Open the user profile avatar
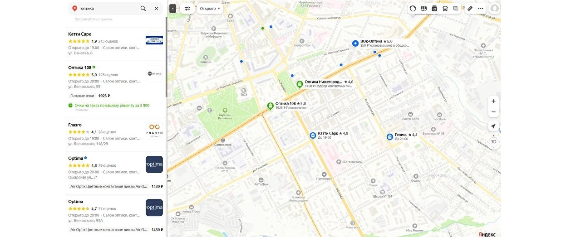The width and height of the screenshot is (581, 237). [495, 8]
